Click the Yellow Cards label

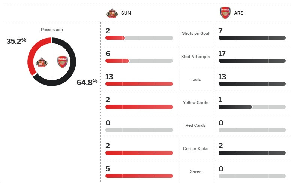click(195, 103)
